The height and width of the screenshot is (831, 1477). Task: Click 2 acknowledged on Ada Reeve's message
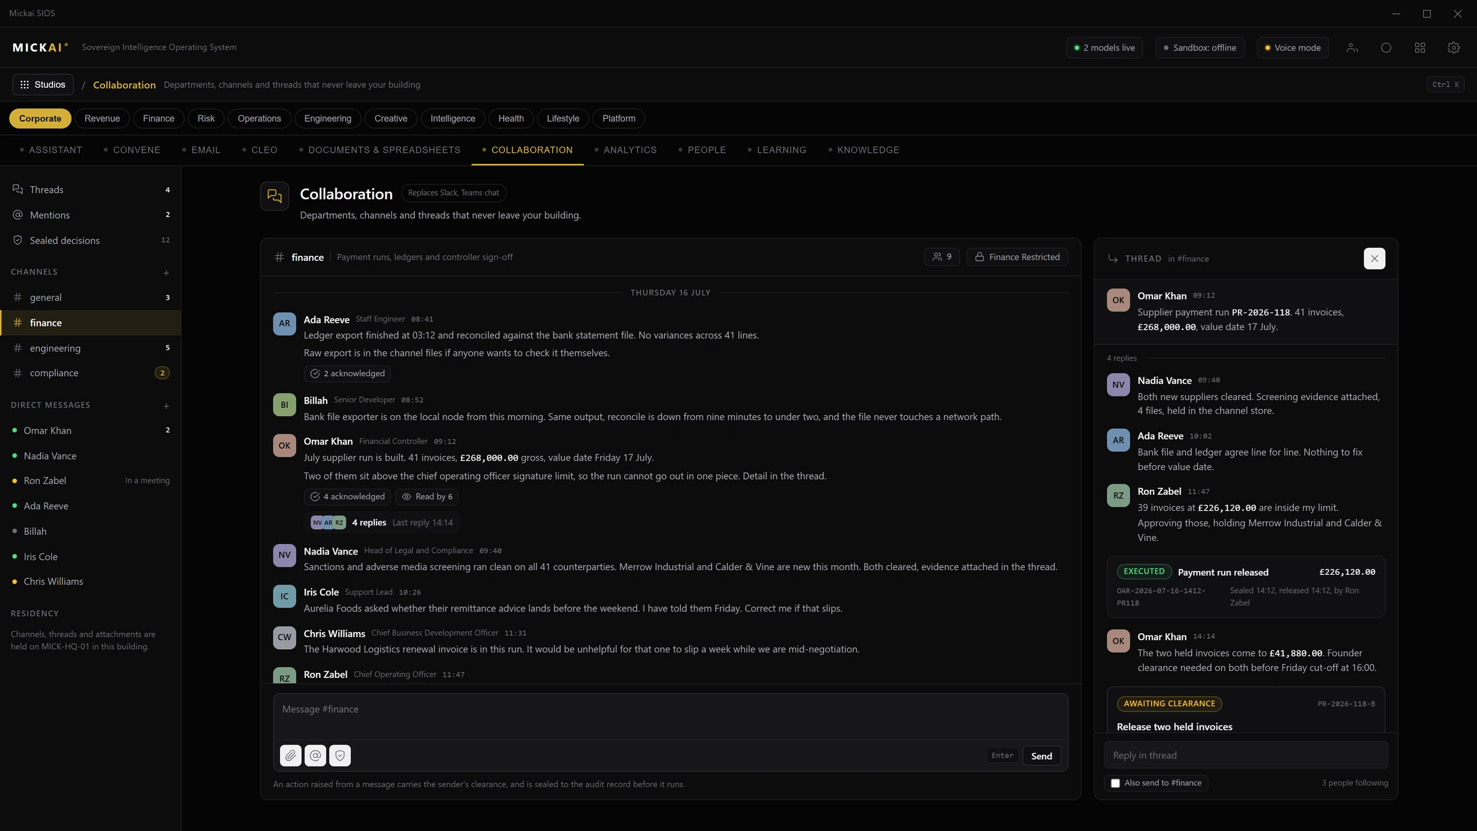pyautogui.click(x=347, y=374)
